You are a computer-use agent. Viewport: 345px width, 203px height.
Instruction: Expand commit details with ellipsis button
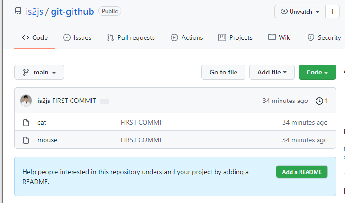[104, 101]
